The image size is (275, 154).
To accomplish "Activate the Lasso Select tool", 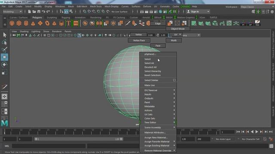I will tap(5, 42).
